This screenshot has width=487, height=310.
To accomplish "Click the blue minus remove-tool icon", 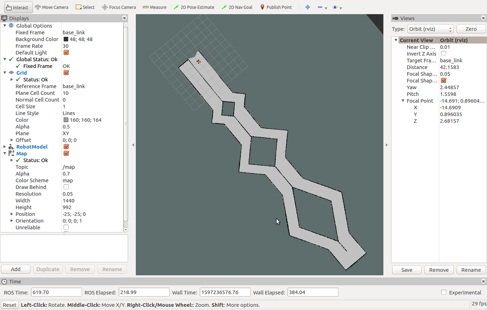I will 320,7.
